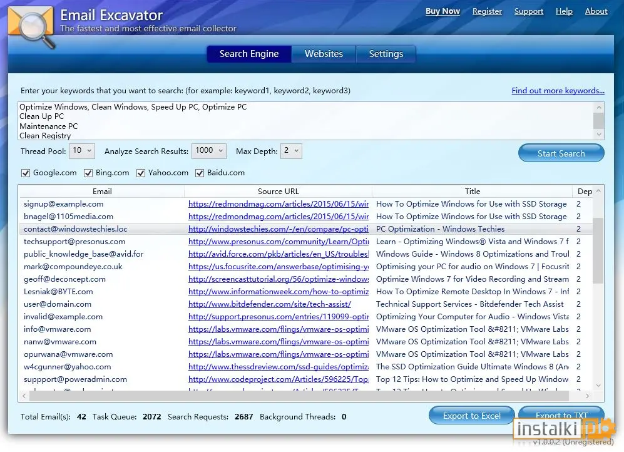The image size is (624, 452).
Task: Open the windowstechies.com source URL
Action: [279, 229]
